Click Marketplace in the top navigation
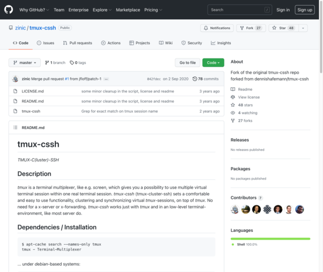323x272 pixels. (x=128, y=10)
